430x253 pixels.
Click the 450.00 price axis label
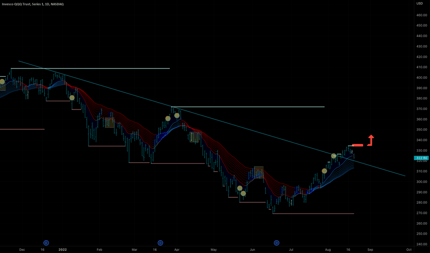click(x=422, y=25)
